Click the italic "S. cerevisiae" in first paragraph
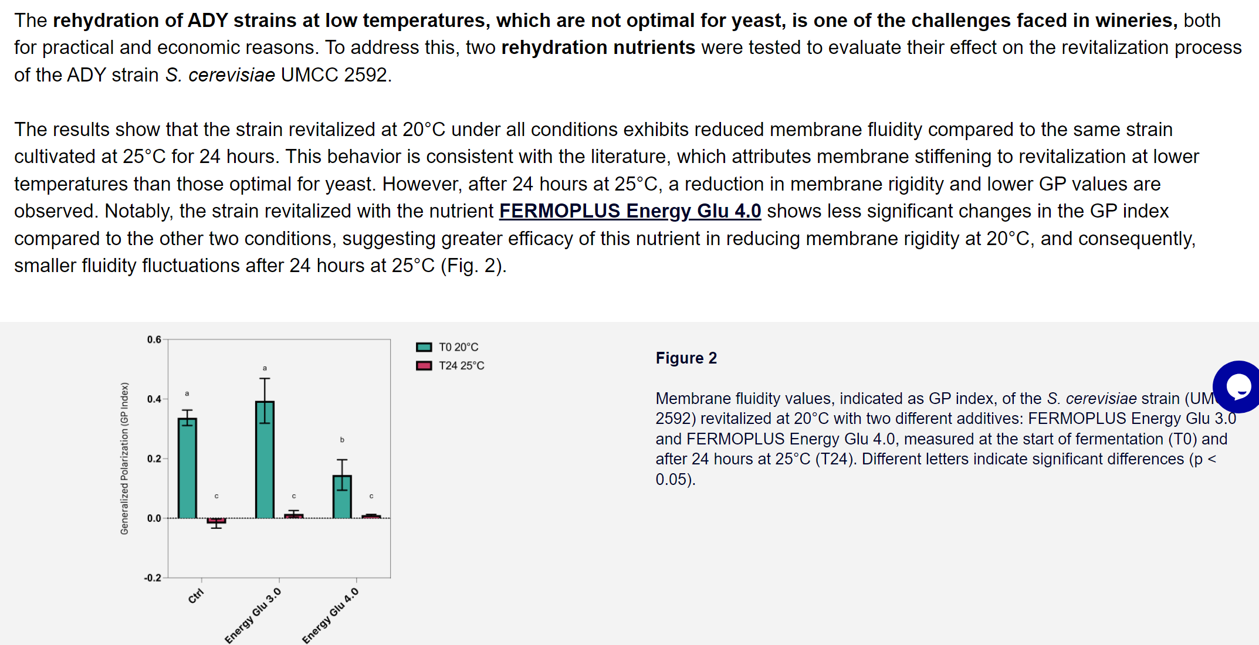1259x645 pixels. [220, 75]
